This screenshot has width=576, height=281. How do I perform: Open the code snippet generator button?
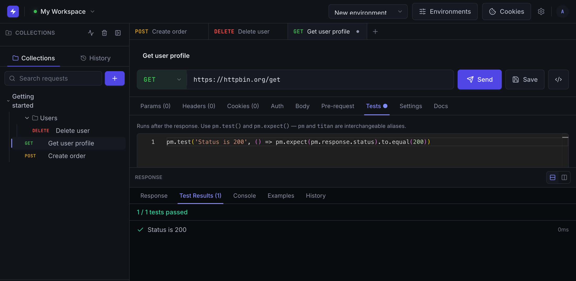(x=558, y=79)
